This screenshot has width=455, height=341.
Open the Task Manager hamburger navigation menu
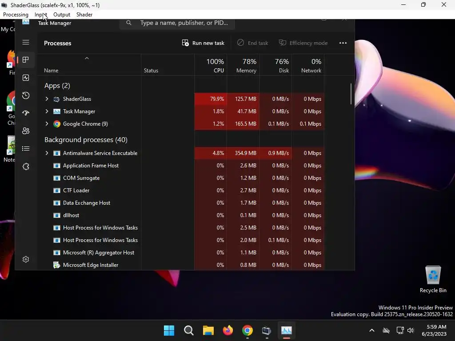pyautogui.click(x=25, y=42)
